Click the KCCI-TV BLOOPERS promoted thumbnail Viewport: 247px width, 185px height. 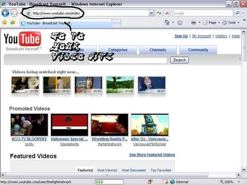tap(29, 125)
